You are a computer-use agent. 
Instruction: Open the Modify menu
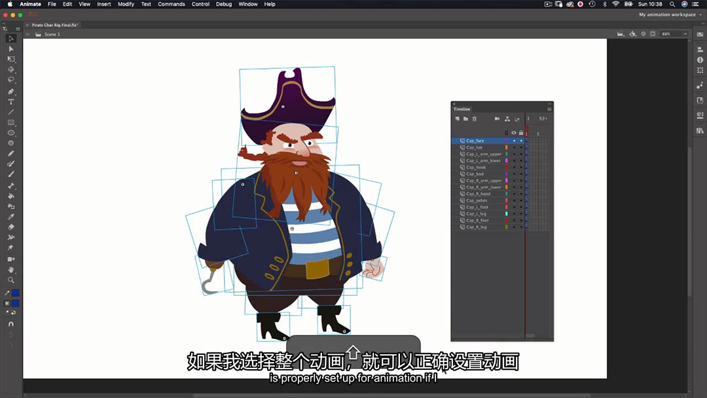[x=126, y=4]
